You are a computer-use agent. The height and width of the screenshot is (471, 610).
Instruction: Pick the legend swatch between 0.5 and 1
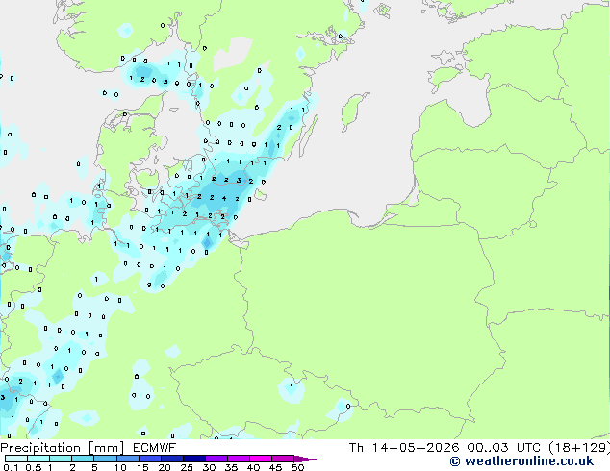pos(38,459)
